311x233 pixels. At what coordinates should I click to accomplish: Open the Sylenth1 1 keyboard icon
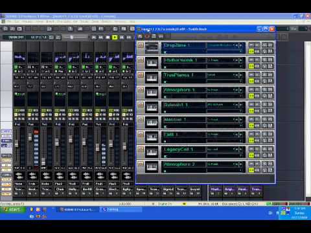(152, 107)
